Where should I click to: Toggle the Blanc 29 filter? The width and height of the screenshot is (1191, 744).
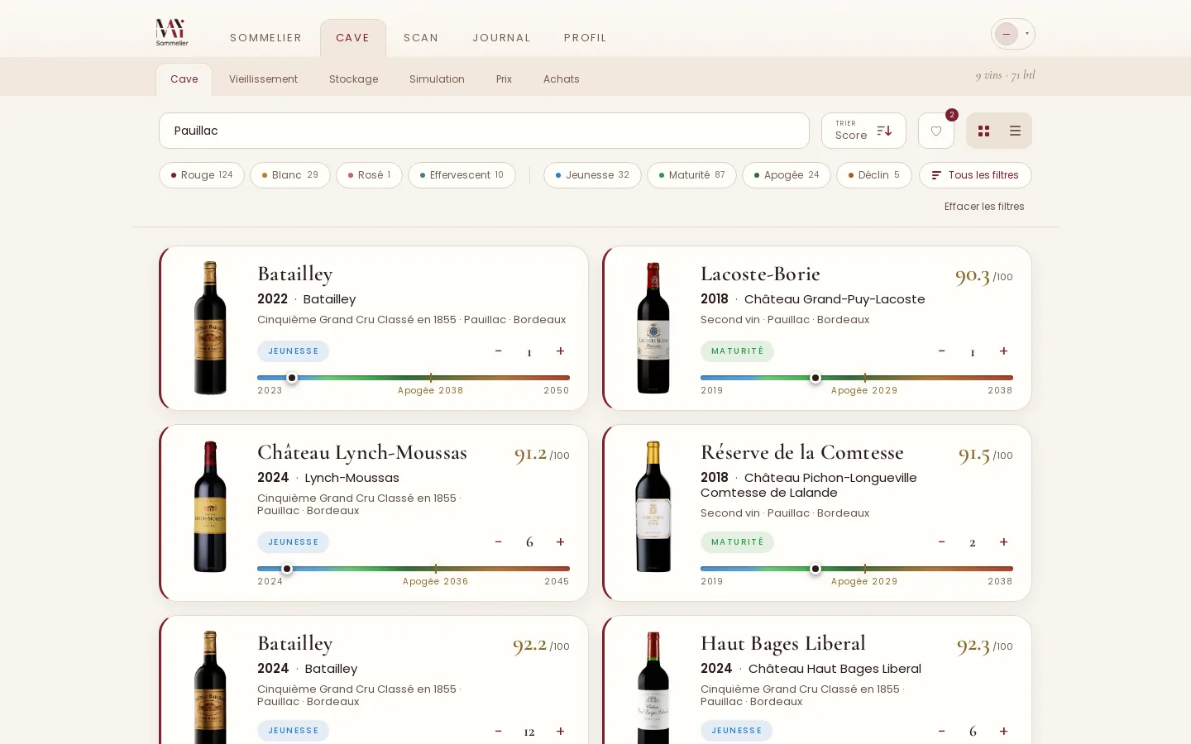[290, 175]
